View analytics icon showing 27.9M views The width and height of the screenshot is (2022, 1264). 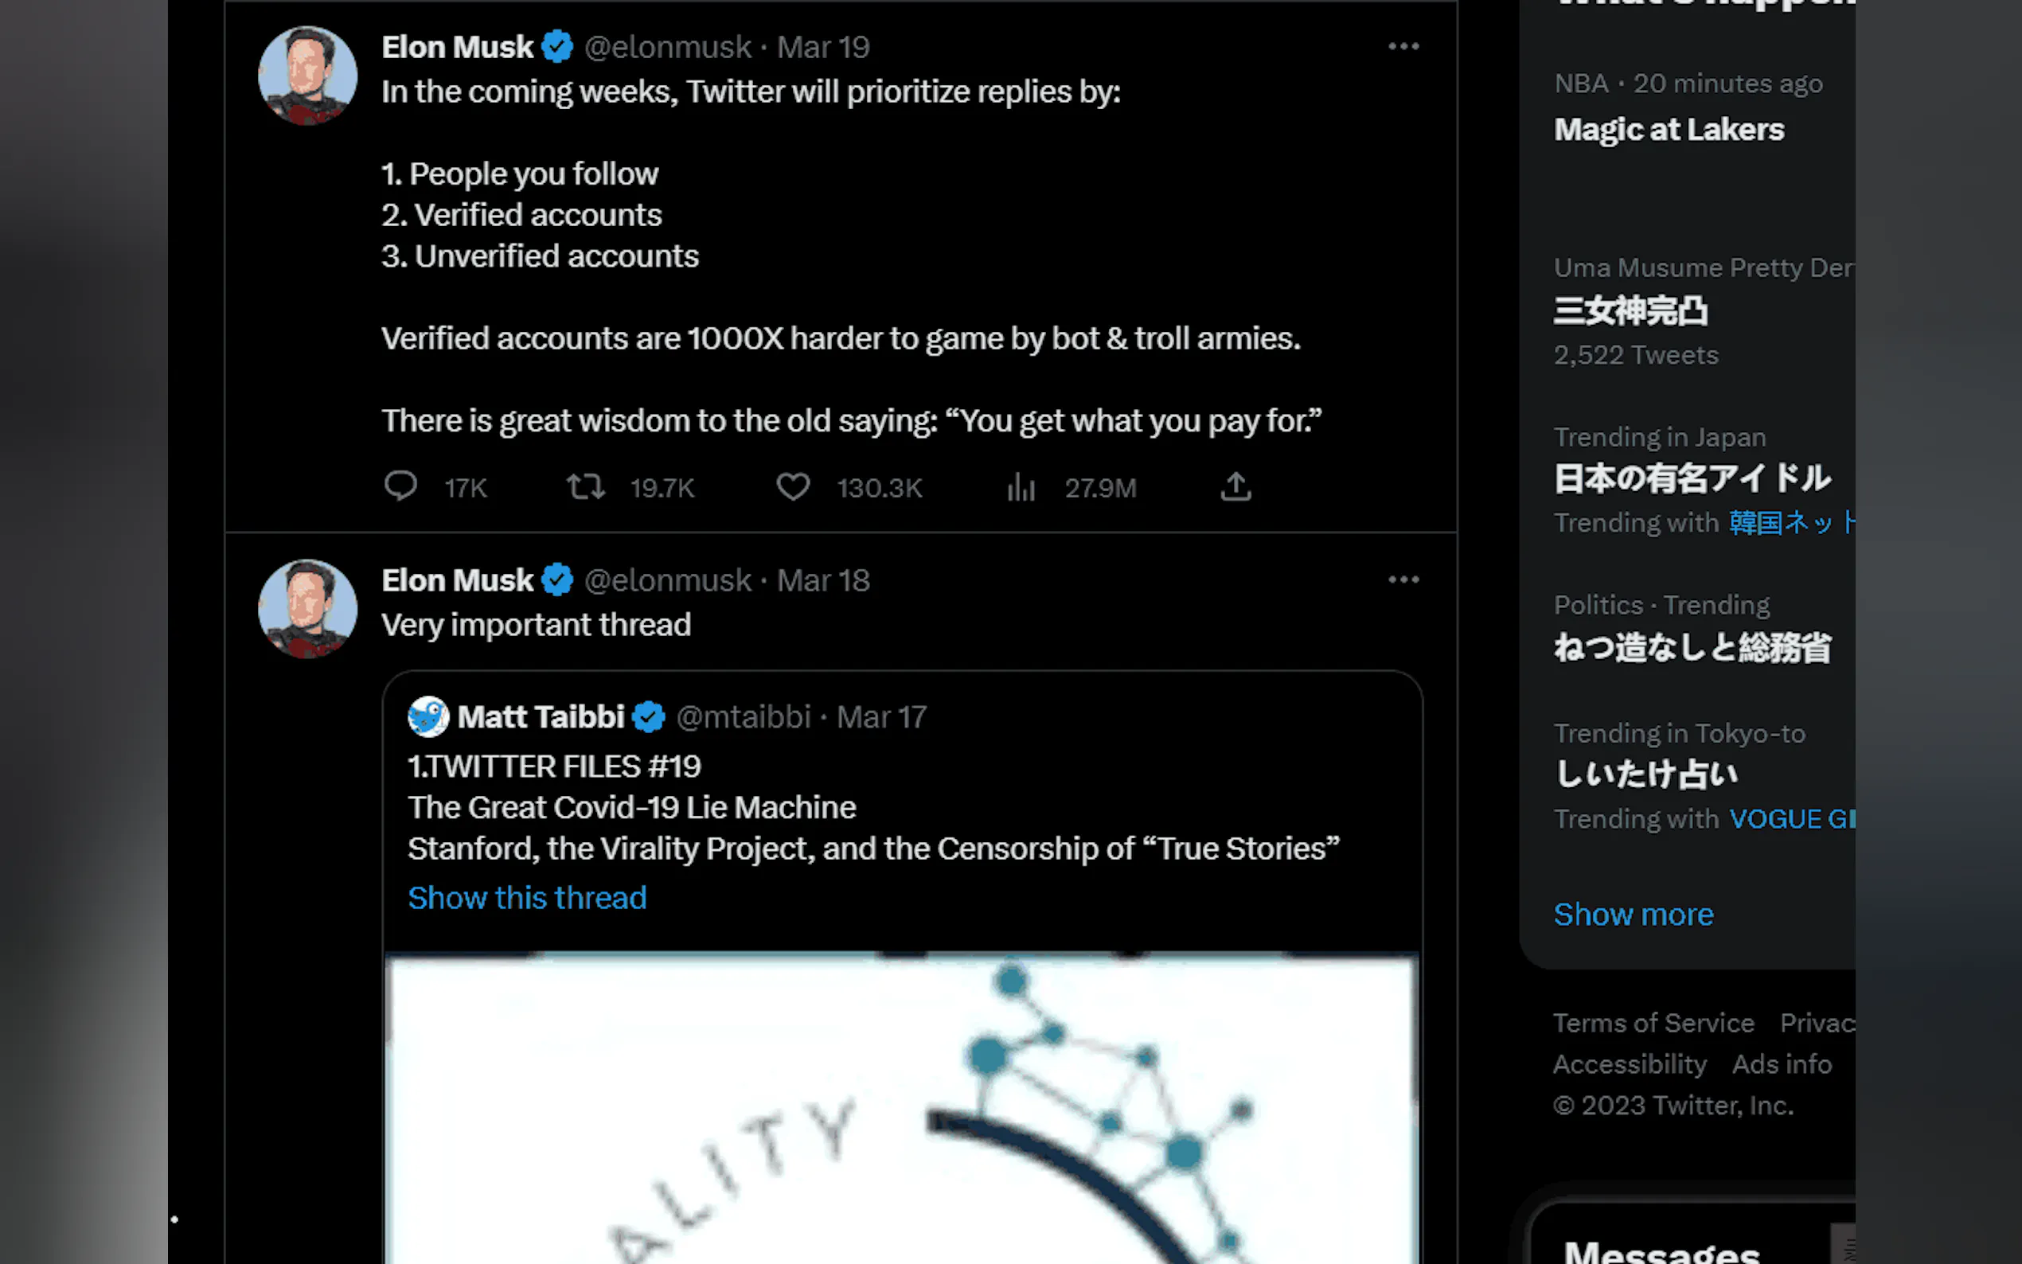click(x=1021, y=486)
